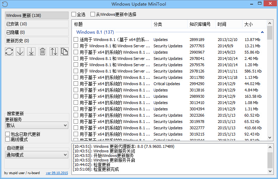Click the Windows Update MiniTool window title
278x179 pixels.
coord(139,4)
